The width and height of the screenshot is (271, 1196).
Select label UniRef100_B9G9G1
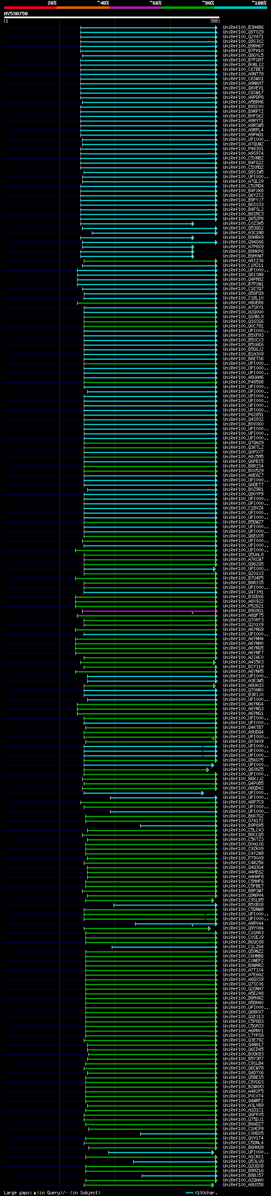(x=243, y=611)
